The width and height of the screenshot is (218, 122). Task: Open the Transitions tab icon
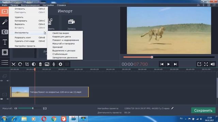tap(5, 32)
